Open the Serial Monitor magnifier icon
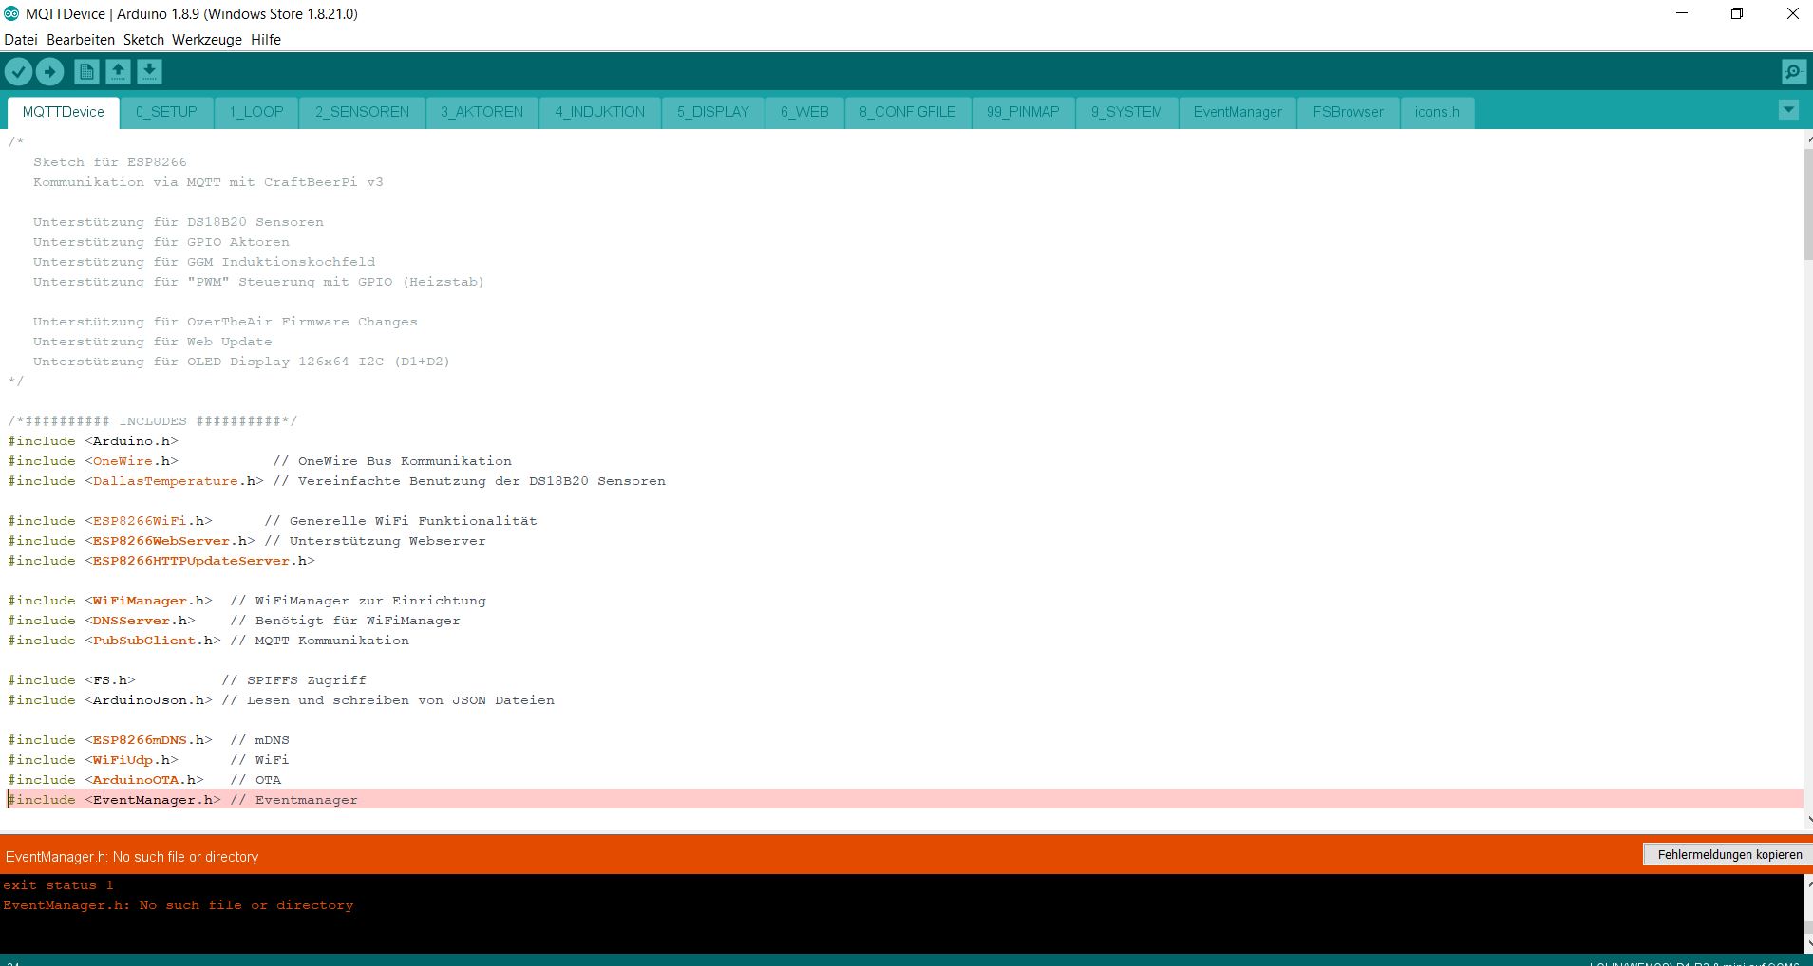1813x966 pixels. [1793, 71]
